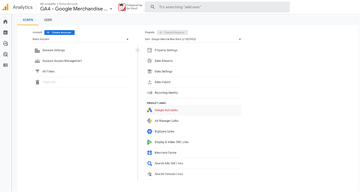360x192 pixels.
Task: Open Account Access Management
Action: pos(62,61)
